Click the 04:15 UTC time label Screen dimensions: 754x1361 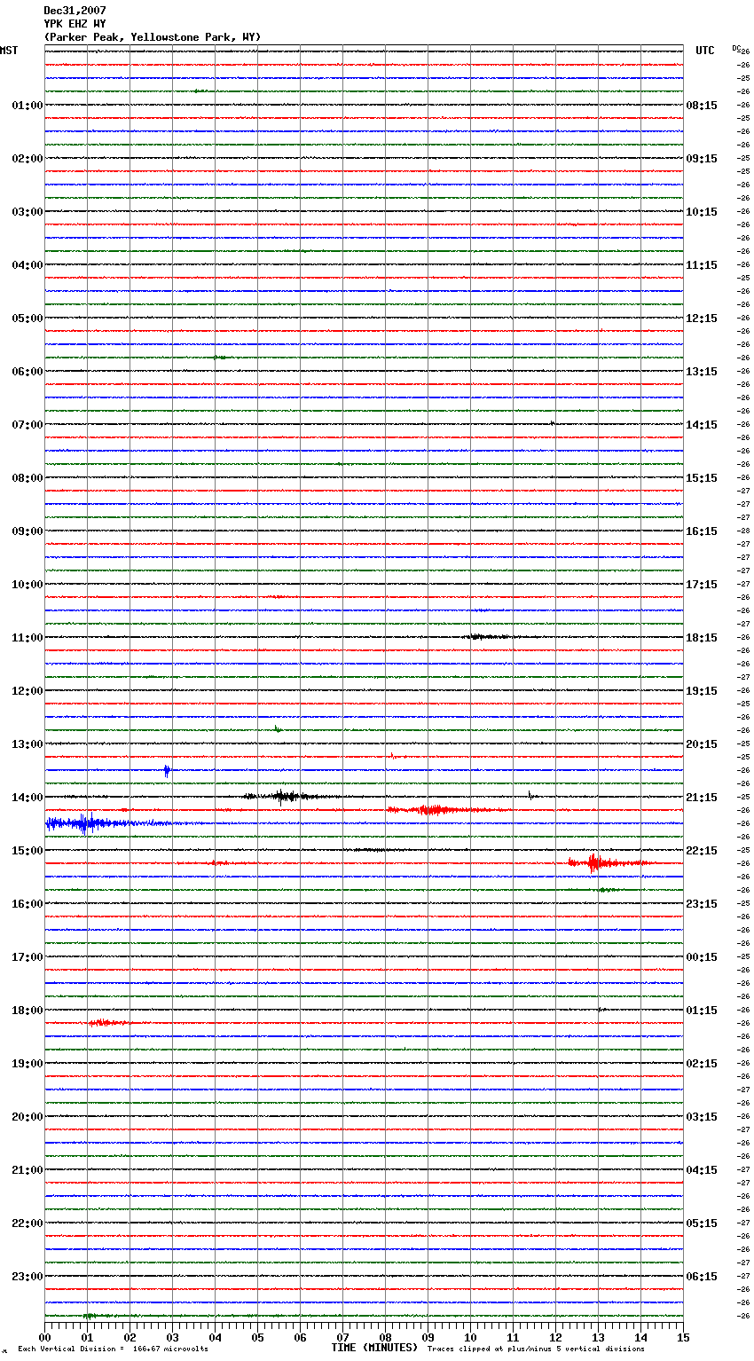[x=702, y=1170]
